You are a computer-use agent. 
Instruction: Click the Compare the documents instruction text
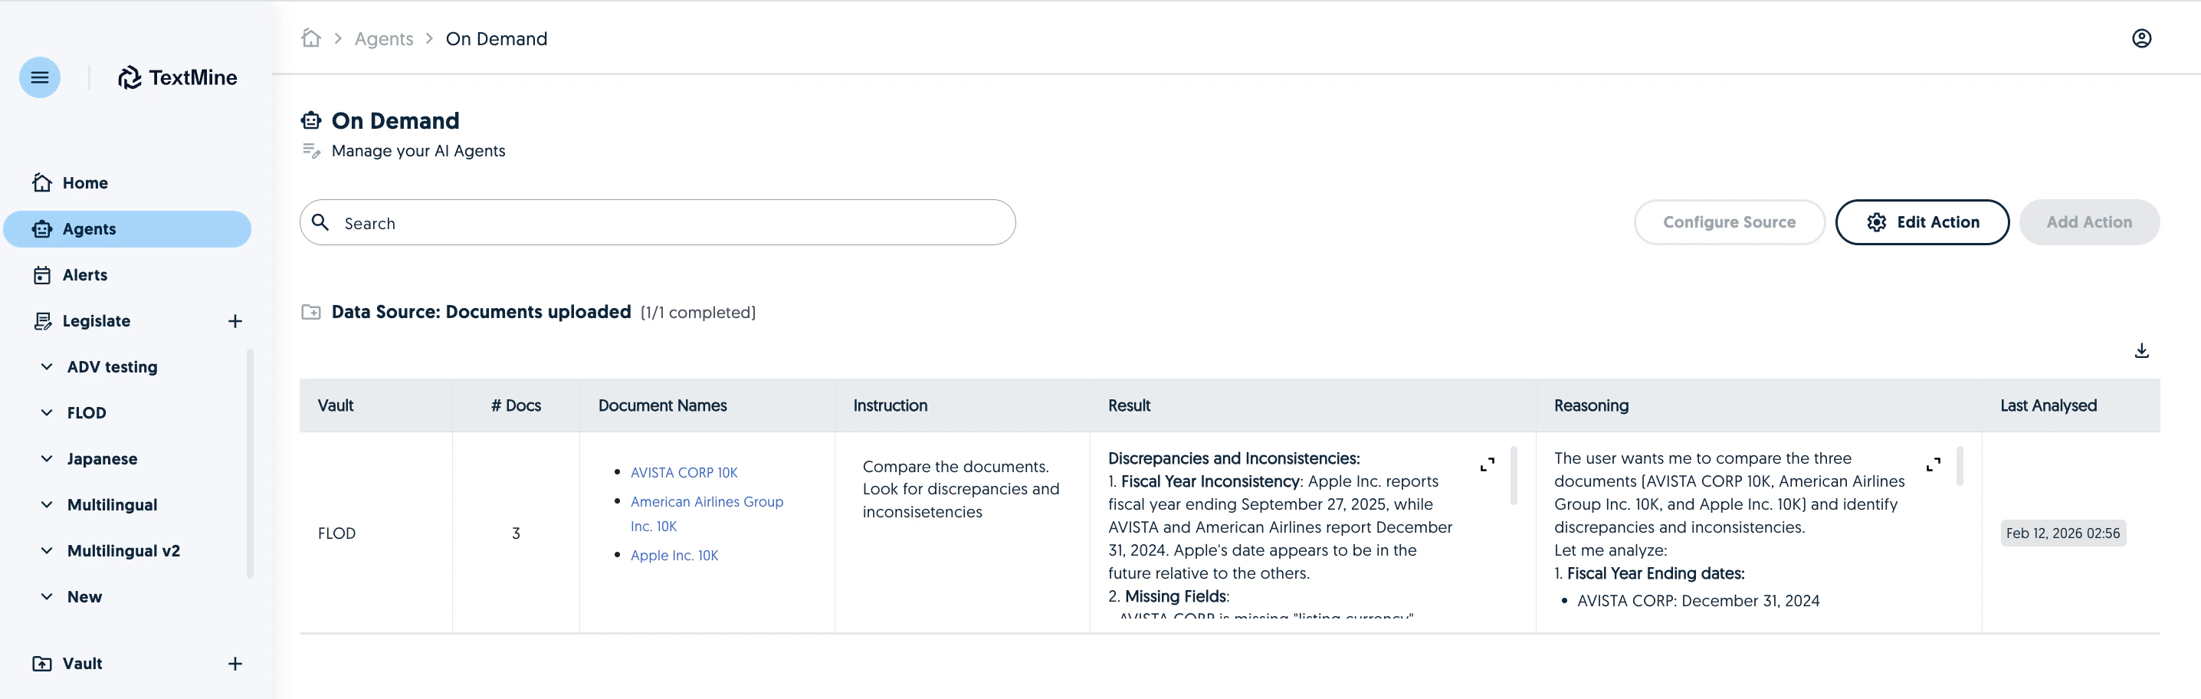960,490
